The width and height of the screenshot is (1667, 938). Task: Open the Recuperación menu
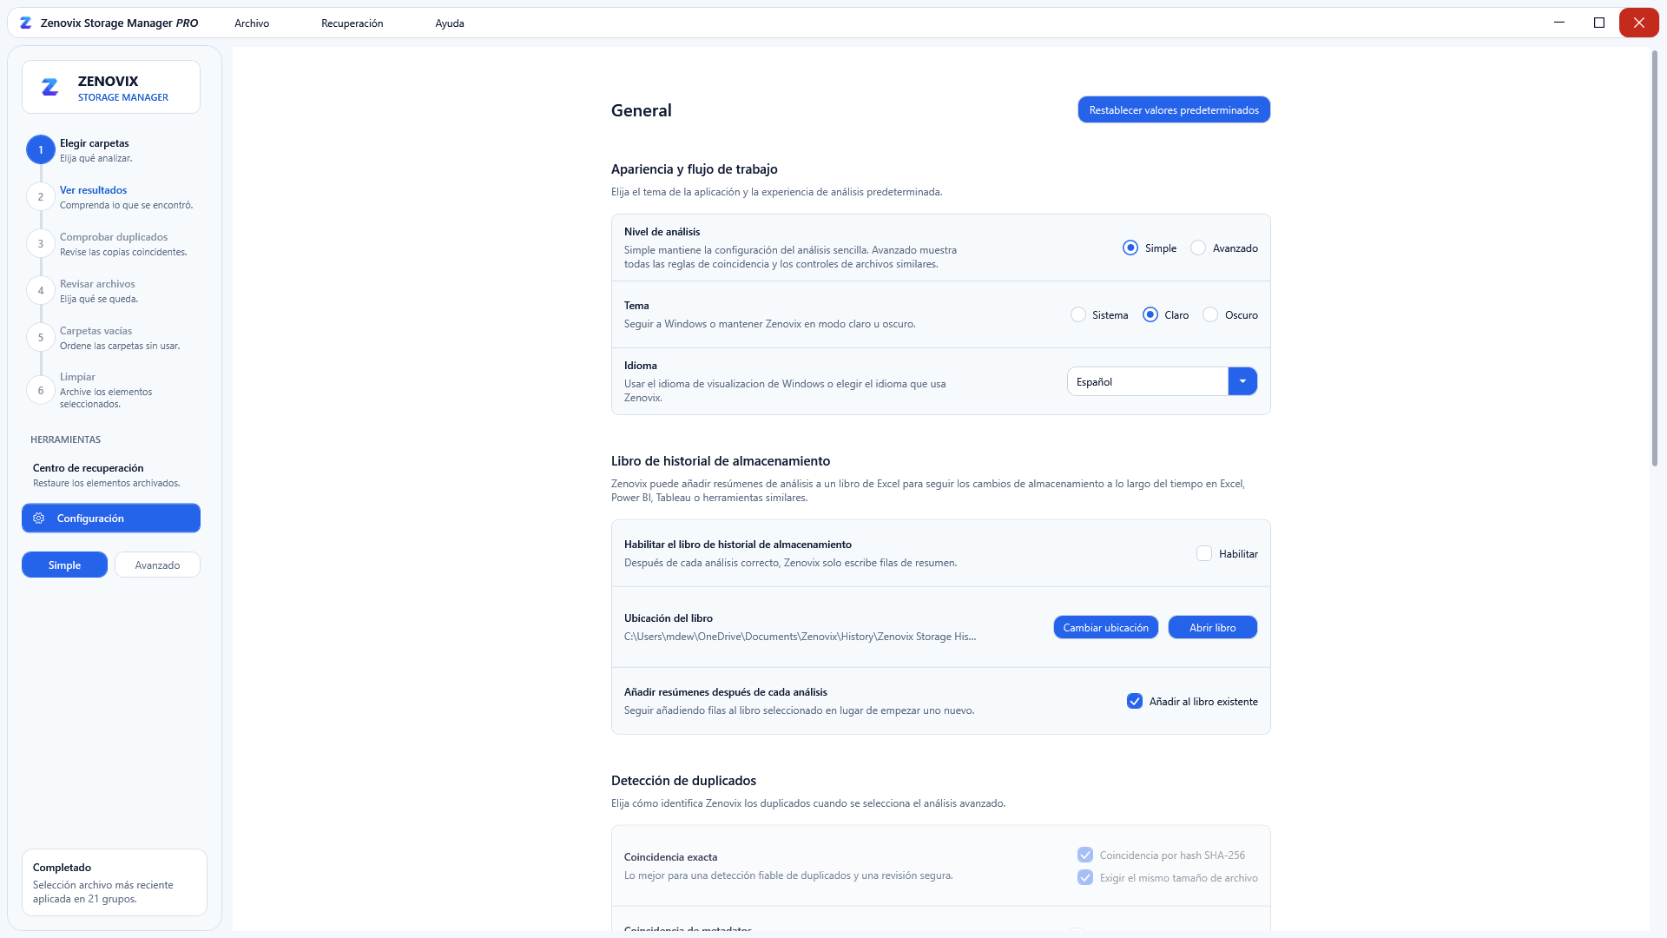click(x=352, y=23)
